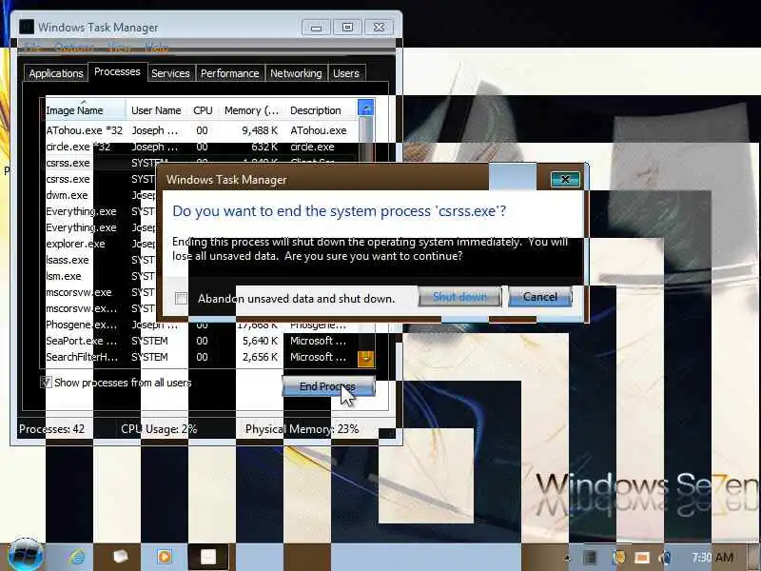The height and width of the screenshot is (571, 761).
Task: Click the orange tray icon beside the shield
Action: 641,558
